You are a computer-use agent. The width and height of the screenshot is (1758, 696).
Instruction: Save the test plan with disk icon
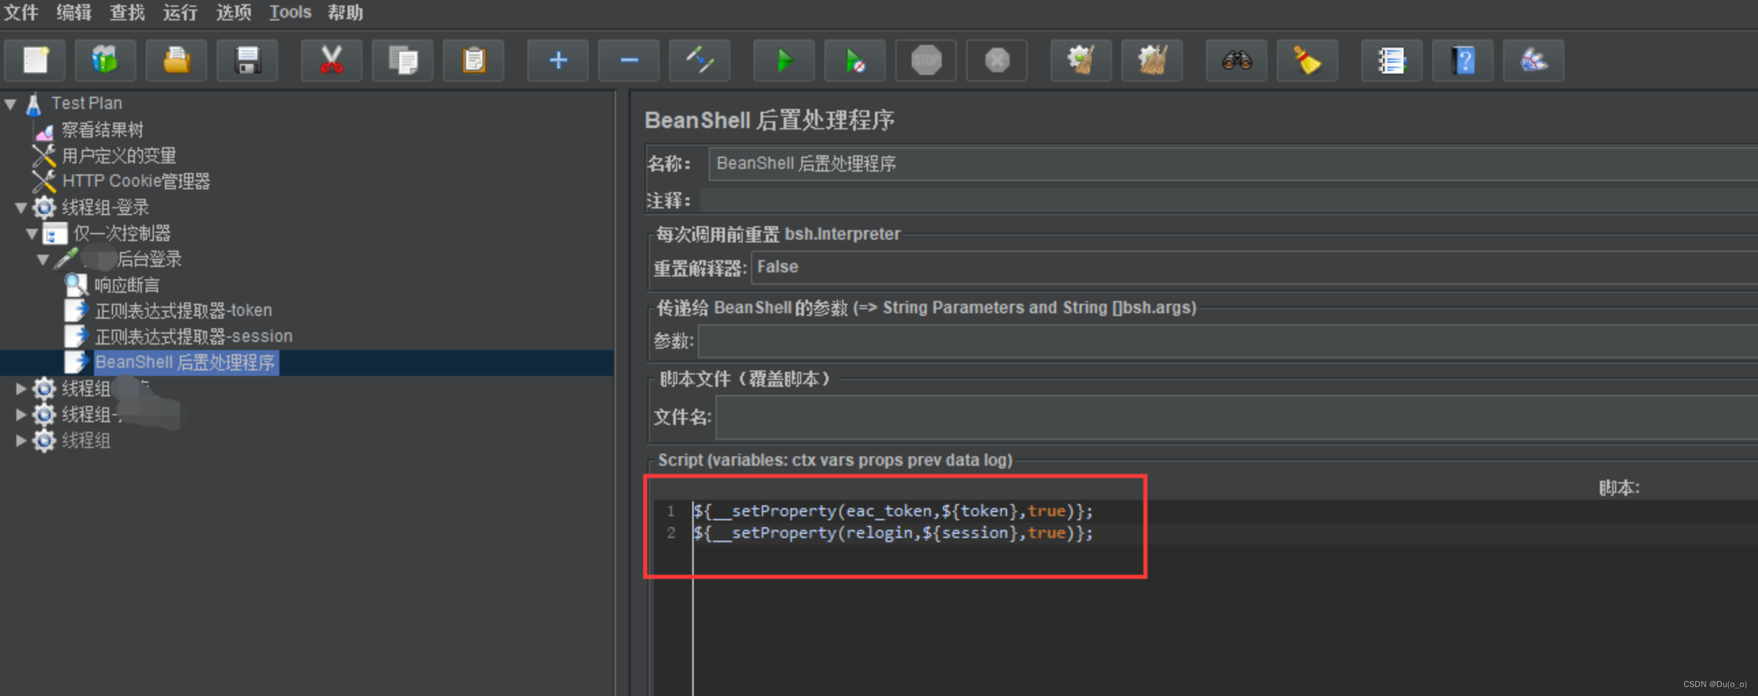point(247,61)
